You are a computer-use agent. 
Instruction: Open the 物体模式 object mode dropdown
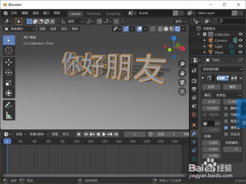coord(19,29)
